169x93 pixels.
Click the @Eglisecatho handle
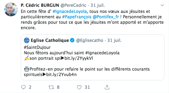pos(90,40)
